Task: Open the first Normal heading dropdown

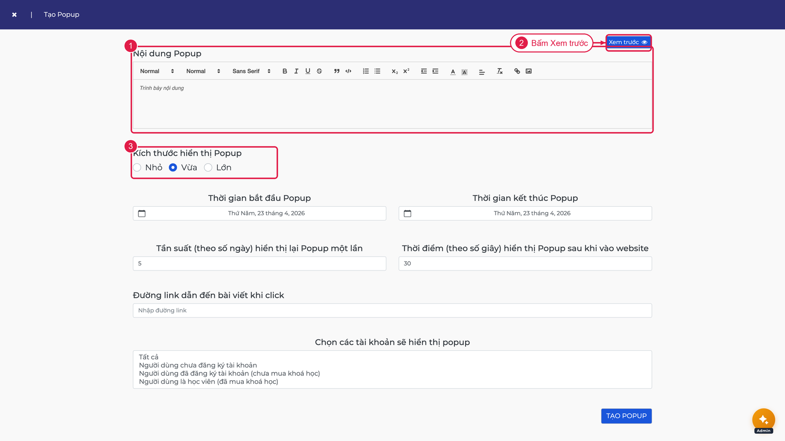Action: (157, 71)
